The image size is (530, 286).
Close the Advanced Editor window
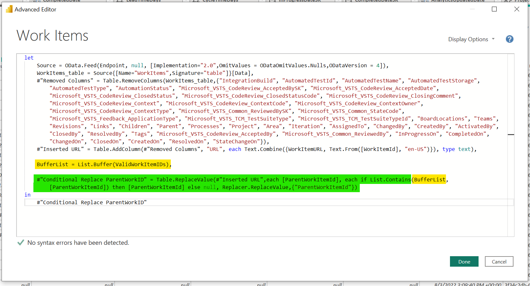517,9
